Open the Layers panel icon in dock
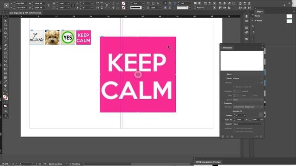The image size is (296, 166). pos(247,17)
